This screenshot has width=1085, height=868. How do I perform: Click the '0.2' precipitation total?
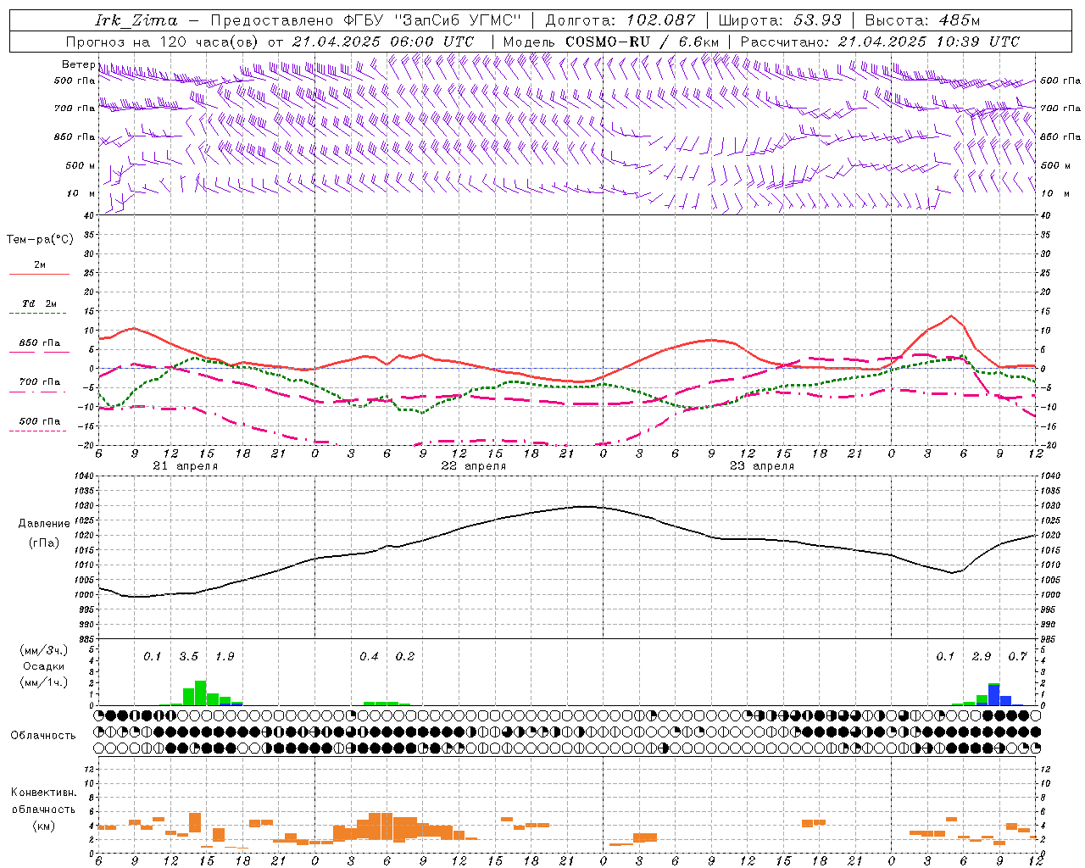pyautogui.click(x=405, y=657)
